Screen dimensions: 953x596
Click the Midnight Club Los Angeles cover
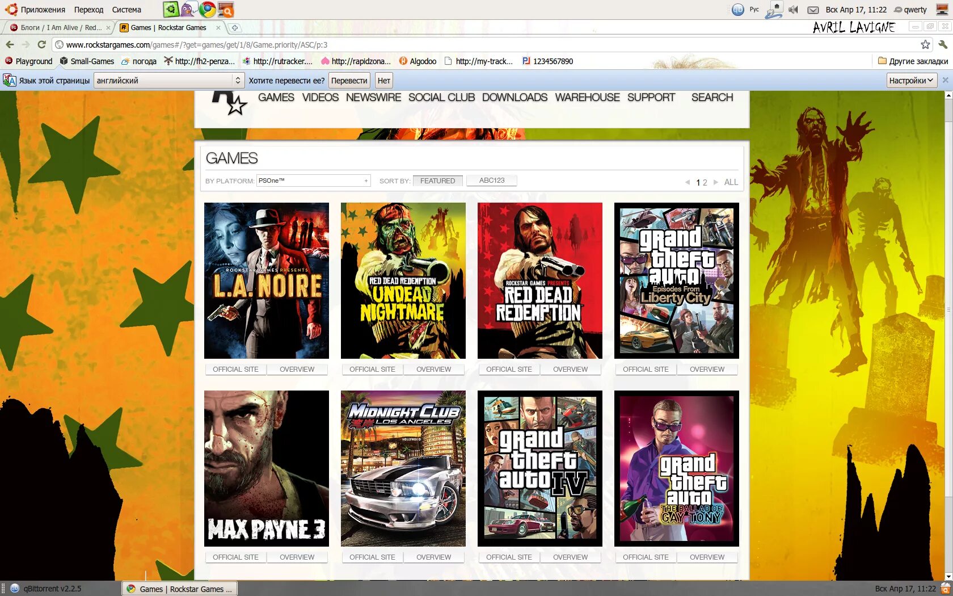pos(403,468)
